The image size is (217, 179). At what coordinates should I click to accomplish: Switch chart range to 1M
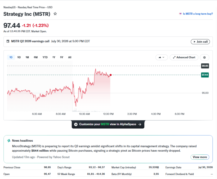(27, 57)
